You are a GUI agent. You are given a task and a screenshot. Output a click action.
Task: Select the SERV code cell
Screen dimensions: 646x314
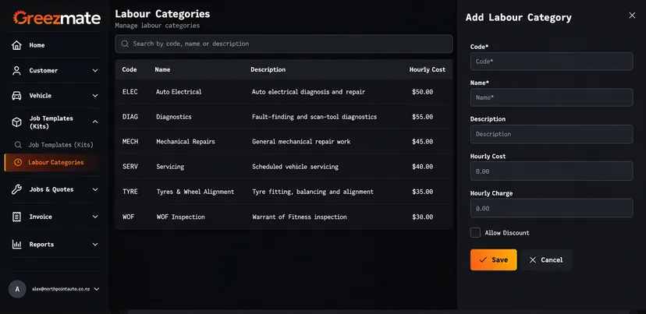pyautogui.click(x=130, y=167)
